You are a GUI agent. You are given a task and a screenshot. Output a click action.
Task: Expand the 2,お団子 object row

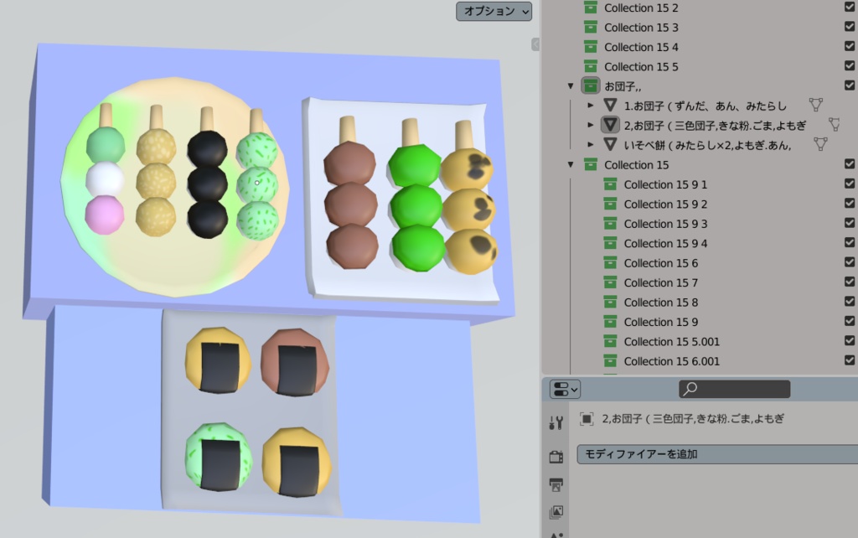(x=591, y=125)
